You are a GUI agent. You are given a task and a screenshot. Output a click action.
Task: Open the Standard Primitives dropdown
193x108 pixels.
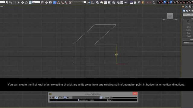188,15
